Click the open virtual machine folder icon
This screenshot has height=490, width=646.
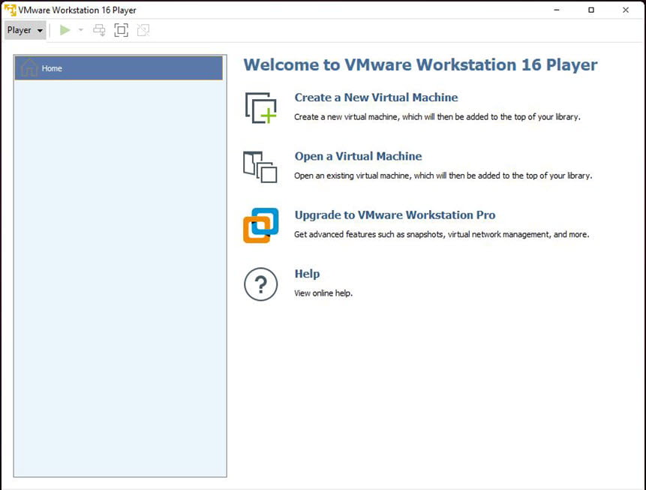(260, 167)
